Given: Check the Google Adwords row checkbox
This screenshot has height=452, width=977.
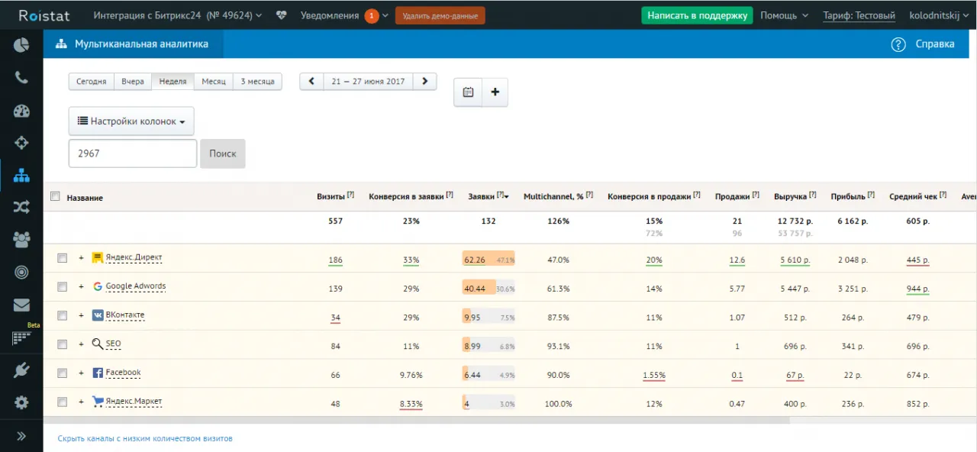Looking at the screenshot, I should [x=62, y=287].
